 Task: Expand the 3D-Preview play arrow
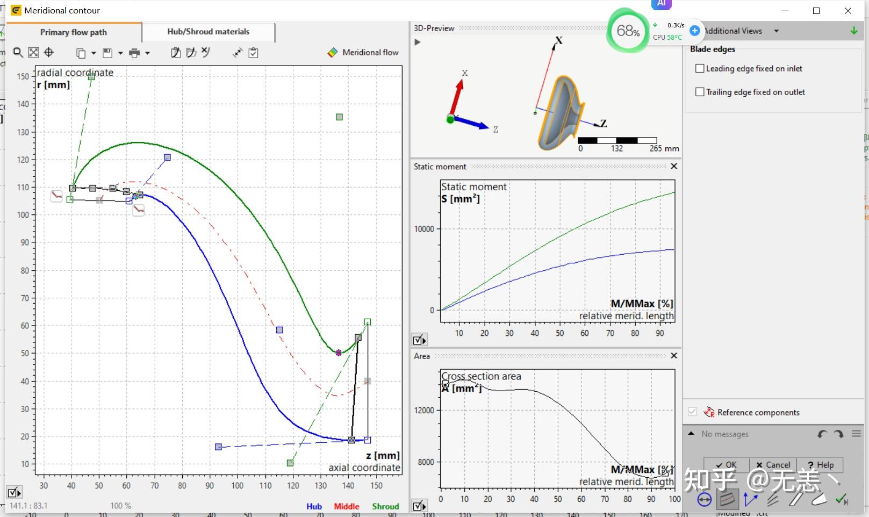coord(418,42)
